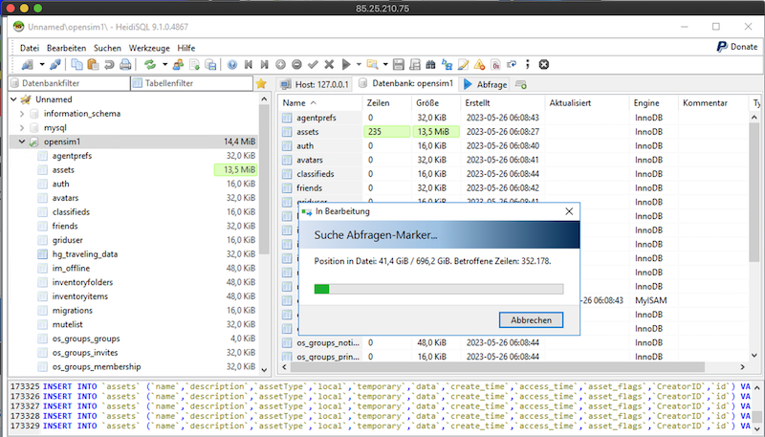Click the import progress bar
Screen dimensions: 765x437
[438, 288]
